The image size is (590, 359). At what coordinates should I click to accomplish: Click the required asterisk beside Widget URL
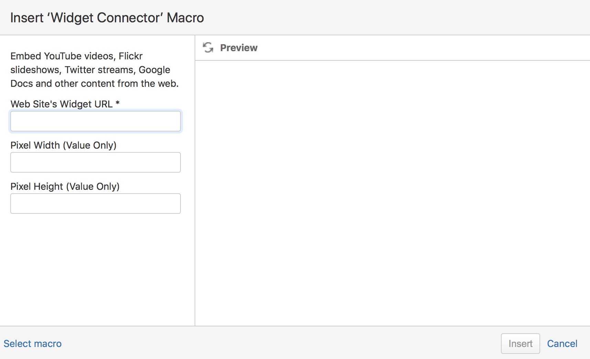pyautogui.click(x=118, y=103)
